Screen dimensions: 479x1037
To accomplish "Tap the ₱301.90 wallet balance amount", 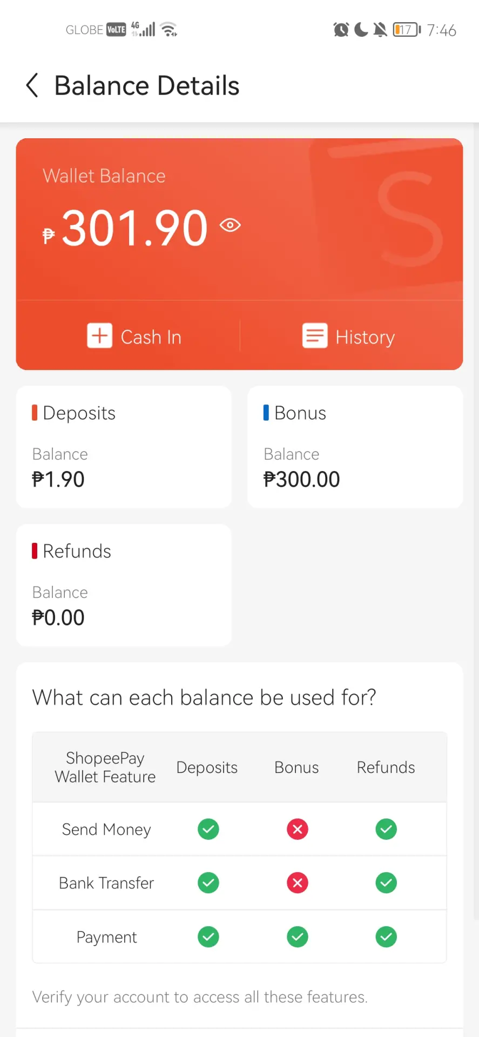I will [126, 228].
